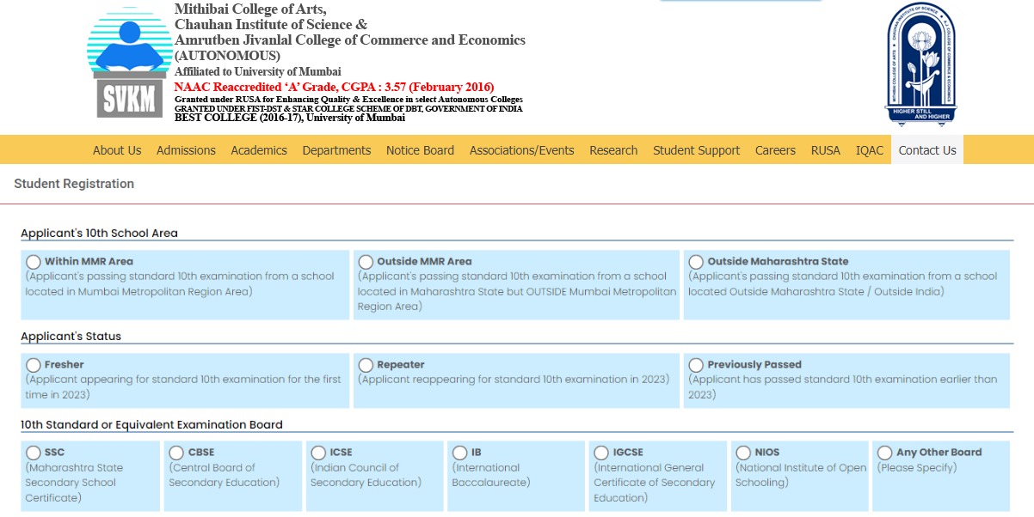The image size is (1034, 517).
Task: Select CBSE examination board radio
Action: tap(176, 453)
